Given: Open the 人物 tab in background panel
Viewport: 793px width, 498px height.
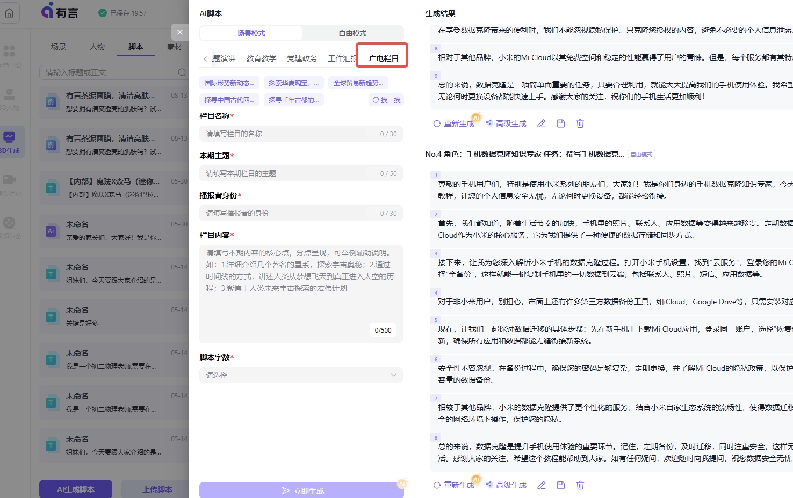Looking at the screenshot, I should coord(97,47).
